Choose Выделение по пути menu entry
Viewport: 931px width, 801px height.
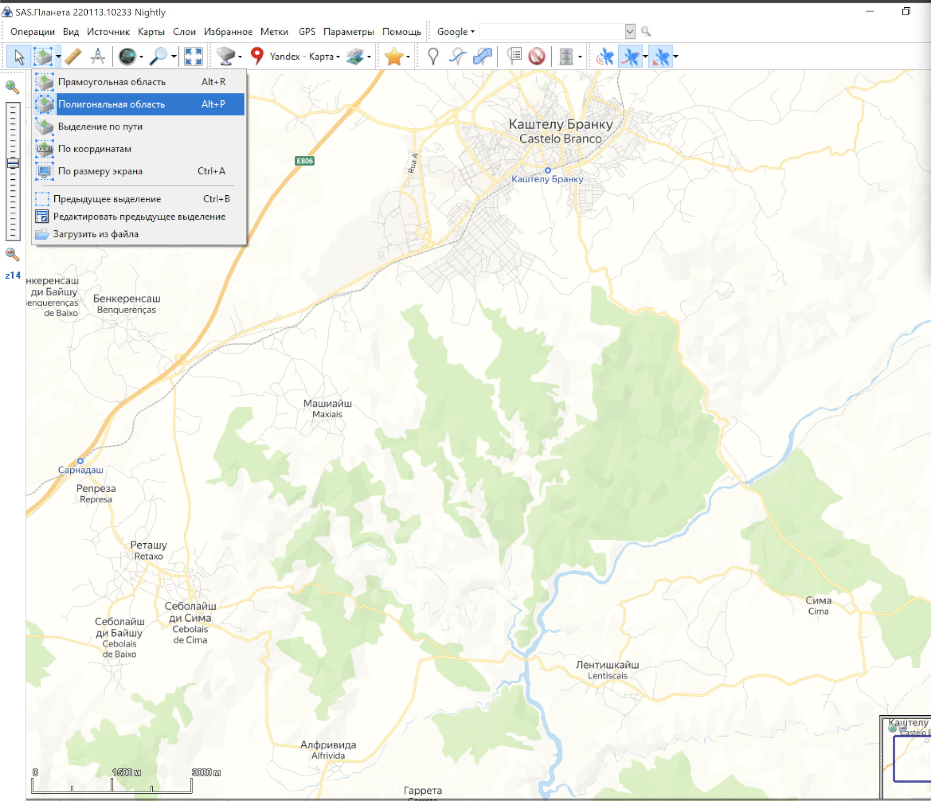[x=139, y=126]
